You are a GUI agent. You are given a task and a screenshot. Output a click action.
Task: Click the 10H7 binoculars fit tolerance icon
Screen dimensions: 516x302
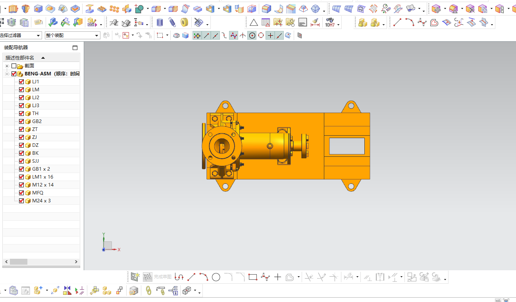click(330, 23)
